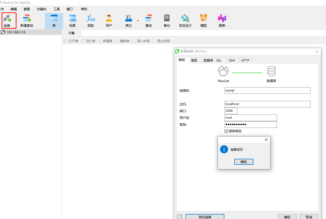Select the 192.168.3.16 connection in sidebar
The width and height of the screenshot is (326, 219).
(x=31, y=32)
